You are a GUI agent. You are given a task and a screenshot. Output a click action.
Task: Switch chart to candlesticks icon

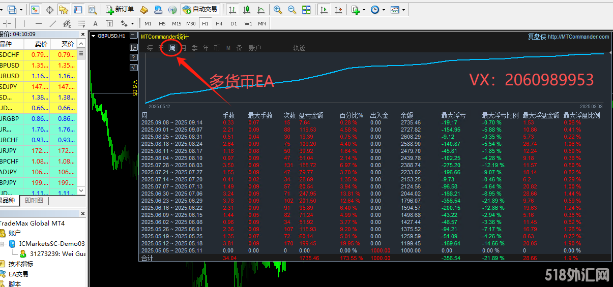click(247, 9)
